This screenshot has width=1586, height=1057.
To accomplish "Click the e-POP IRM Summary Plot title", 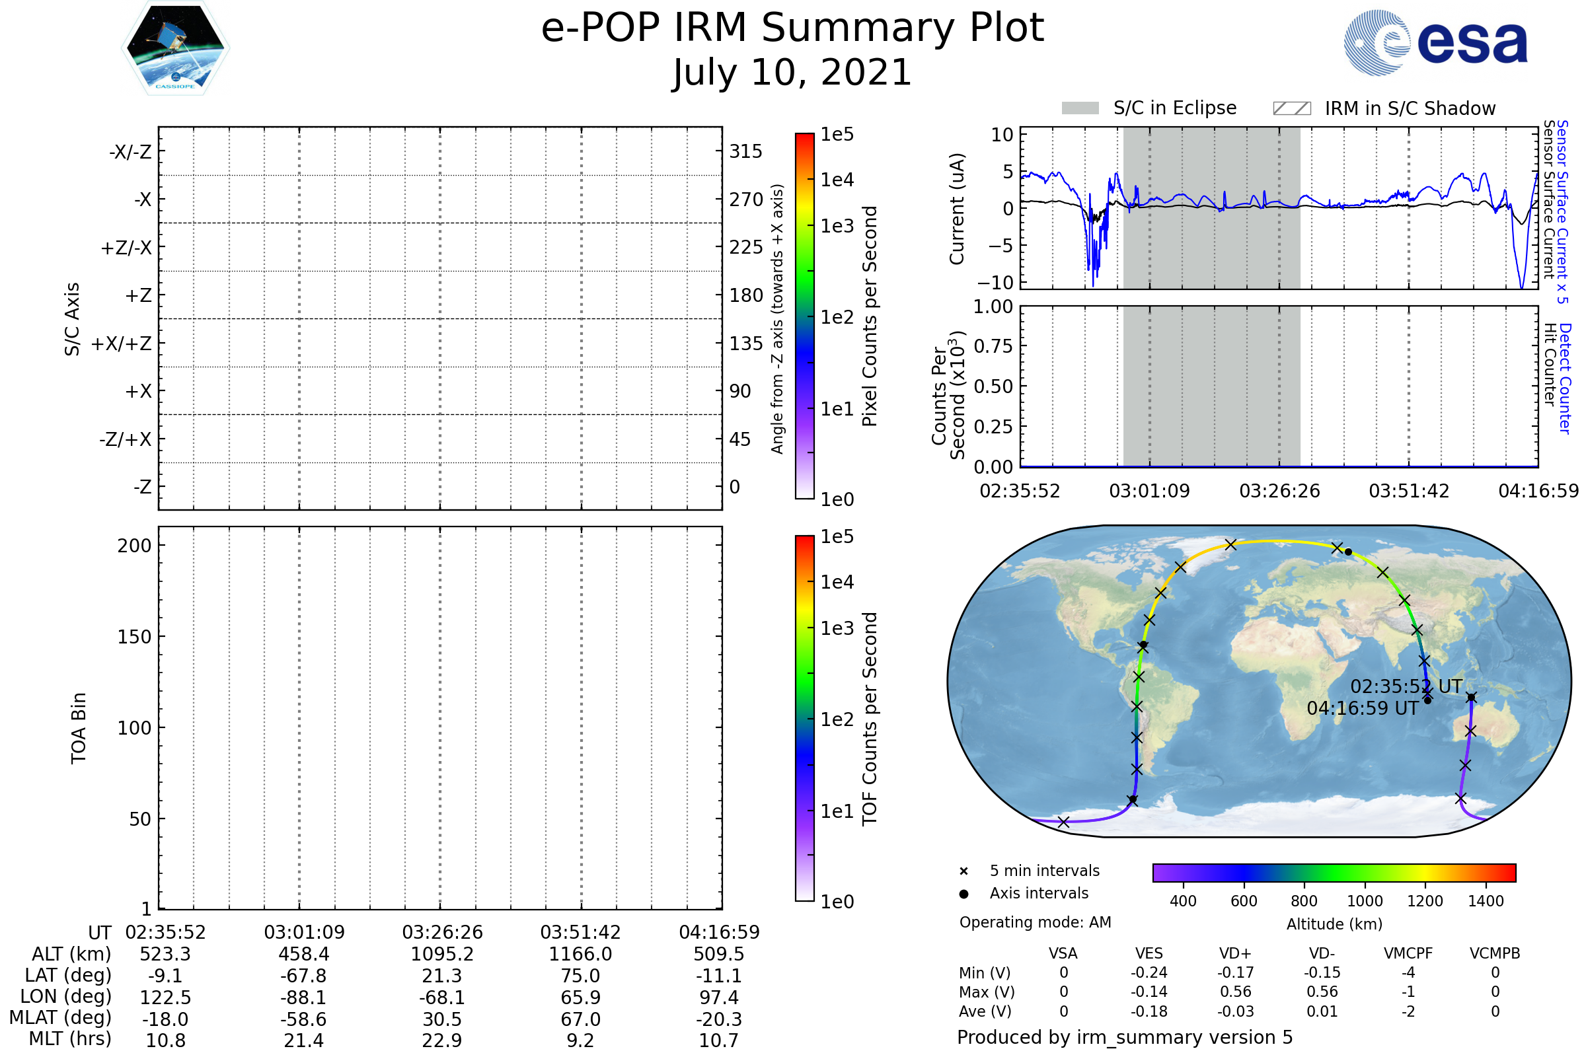I will (792, 28).
